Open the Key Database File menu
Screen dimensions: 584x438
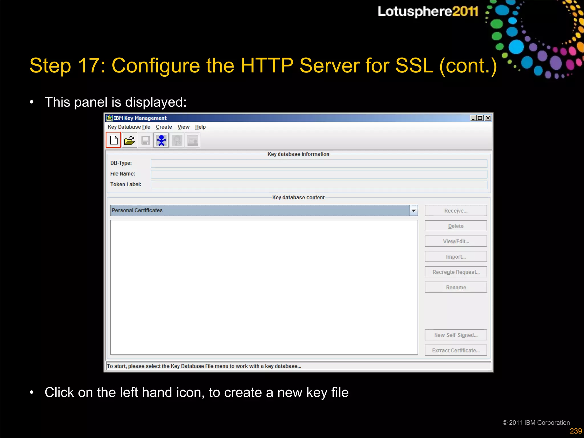[129, 127]
